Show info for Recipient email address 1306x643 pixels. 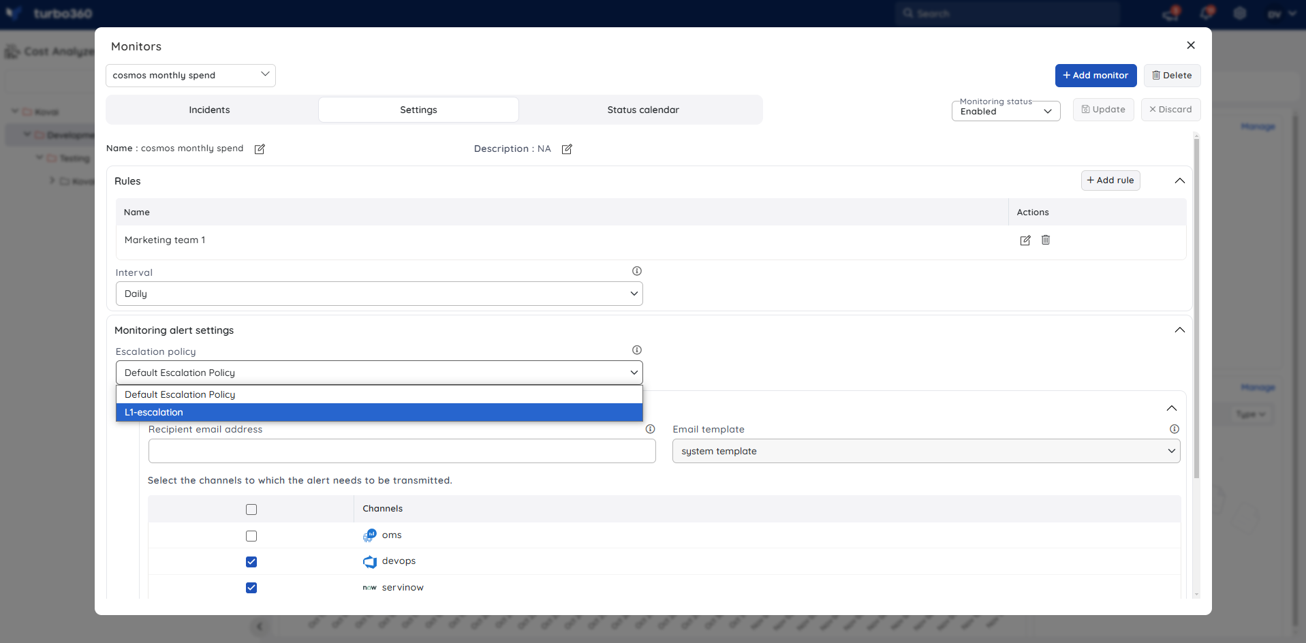(651, 429)
